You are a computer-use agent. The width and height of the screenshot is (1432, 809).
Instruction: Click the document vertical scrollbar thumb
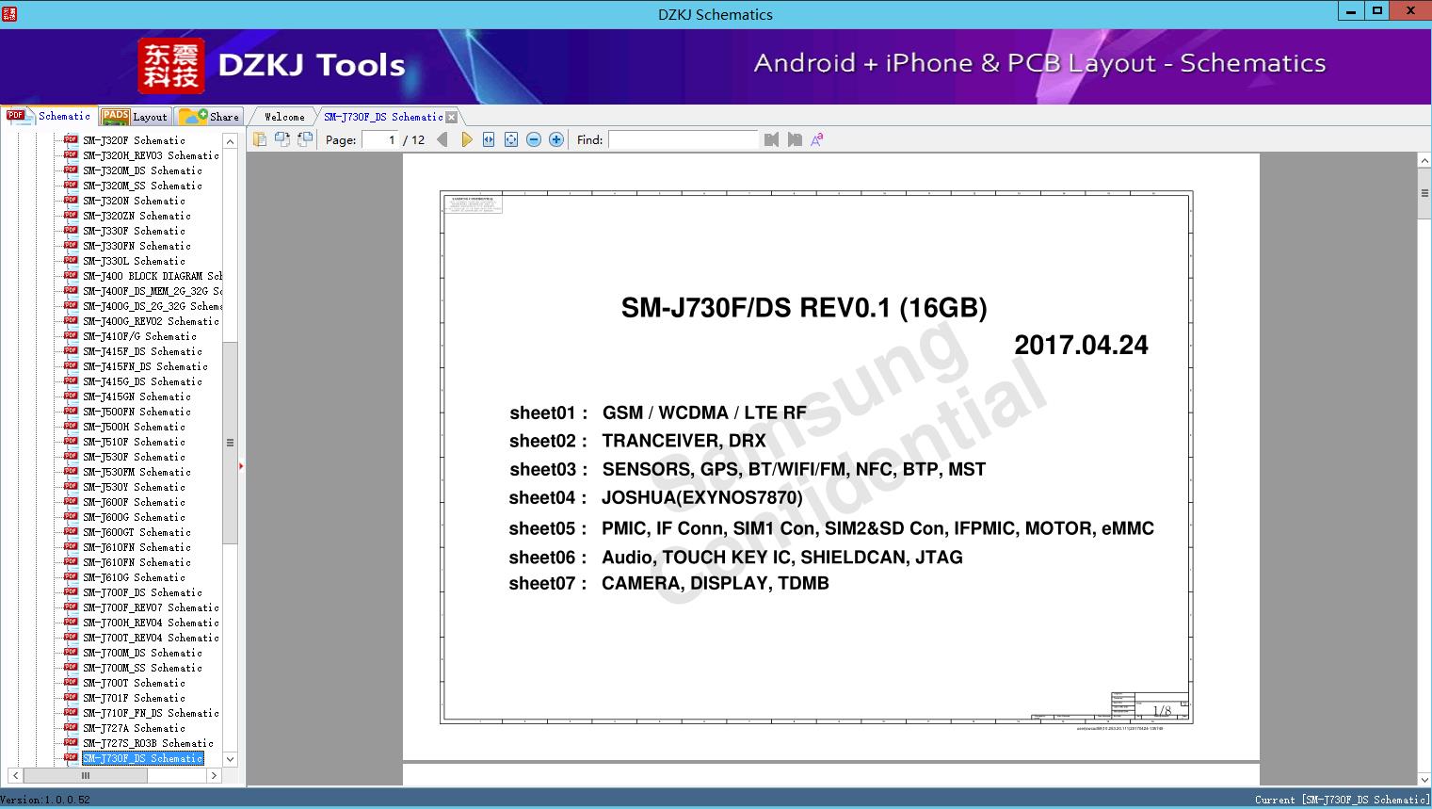click(1424, 194)
